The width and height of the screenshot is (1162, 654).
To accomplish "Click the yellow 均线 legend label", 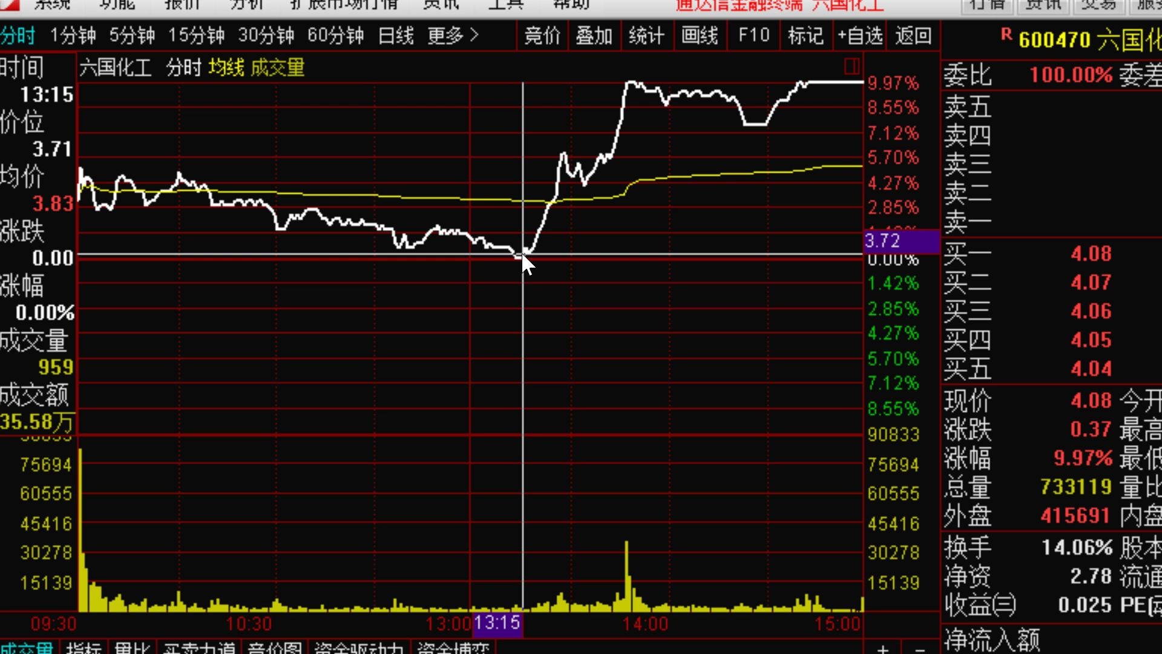I will (226, 67).
